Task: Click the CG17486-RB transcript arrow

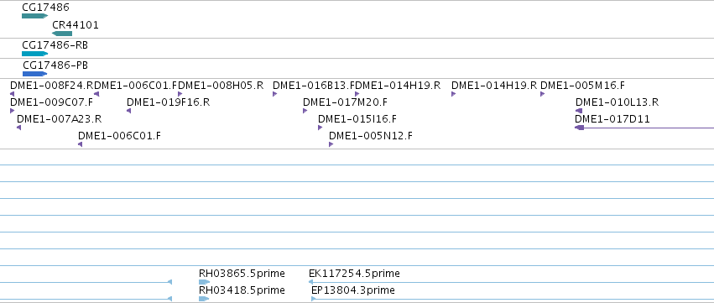Action: pyautogui.click(x=34, y=54)
